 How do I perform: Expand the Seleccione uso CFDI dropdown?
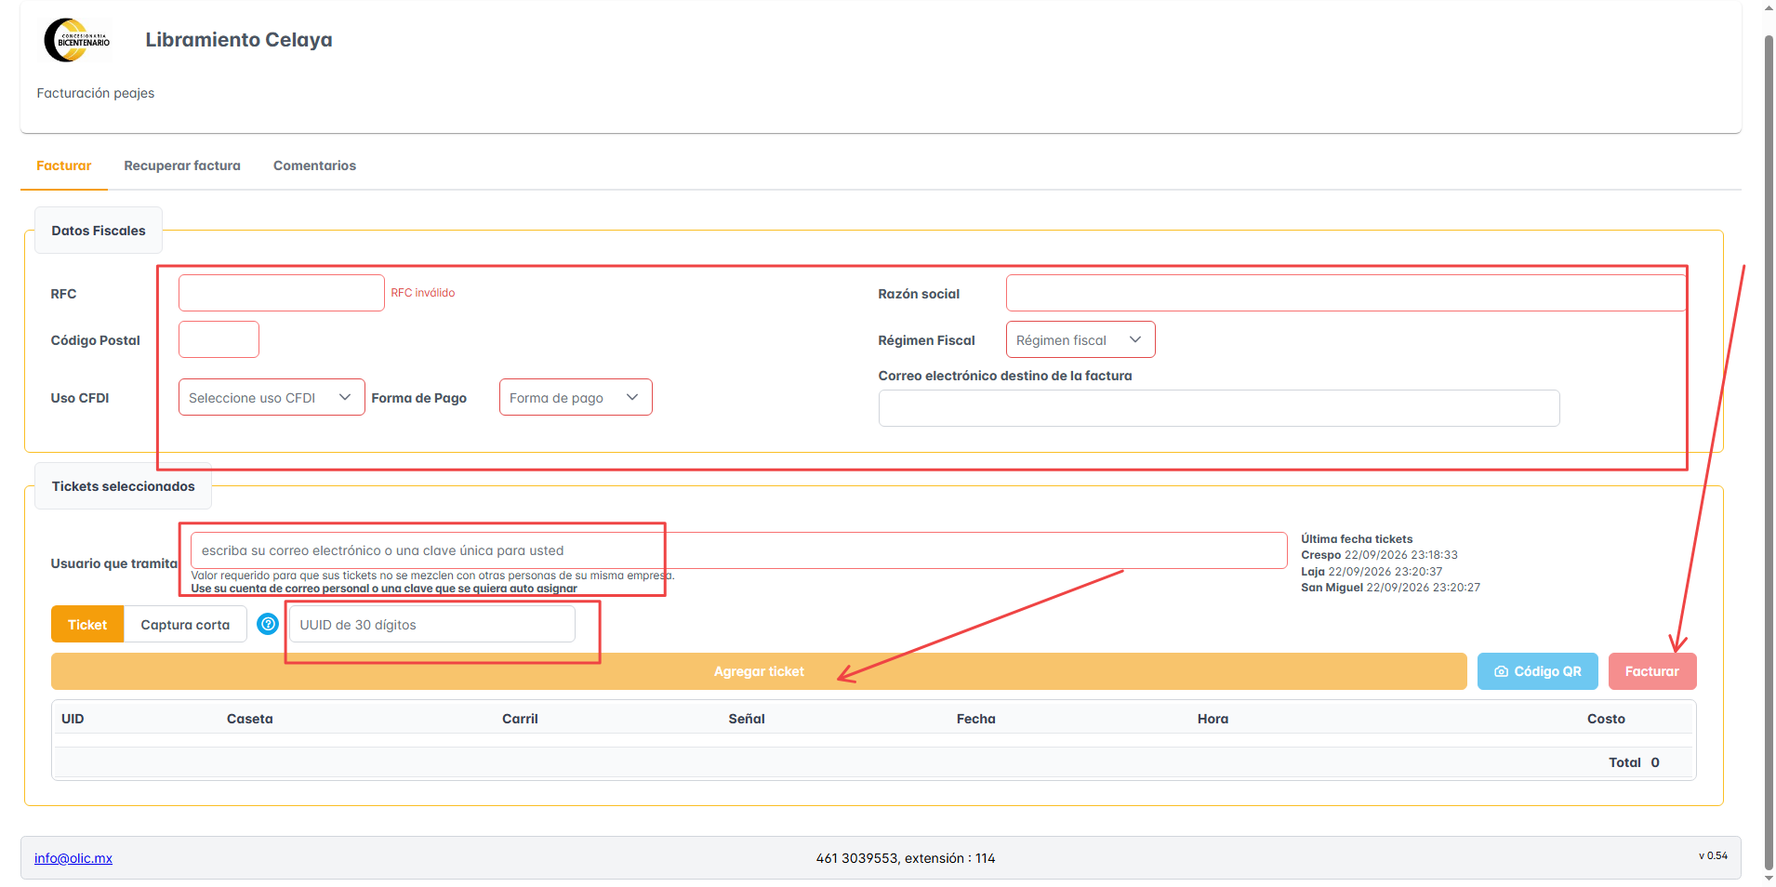coord(272,398)
